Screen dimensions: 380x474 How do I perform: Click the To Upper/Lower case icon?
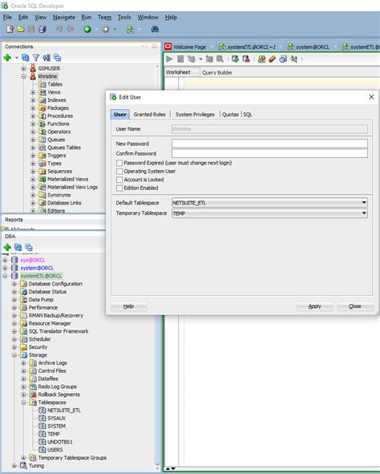tap(293, 59)
